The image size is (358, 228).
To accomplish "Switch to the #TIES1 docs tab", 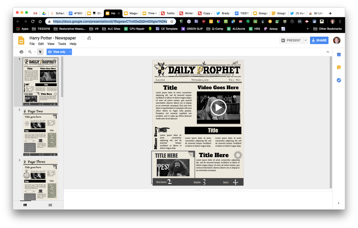I will (x=76, y=13).
